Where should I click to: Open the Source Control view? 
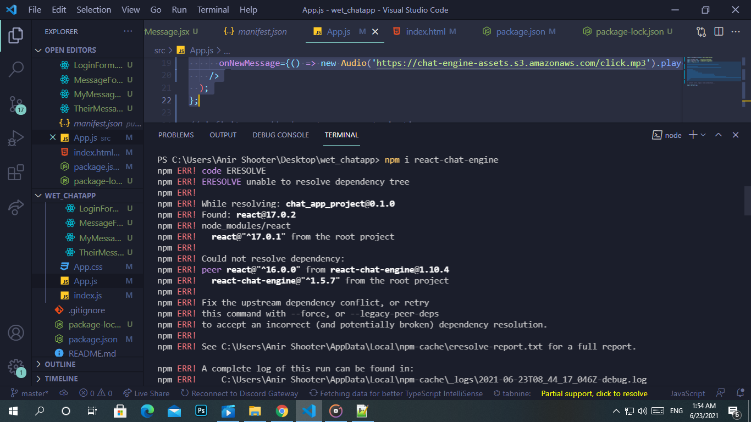[15, 103]
